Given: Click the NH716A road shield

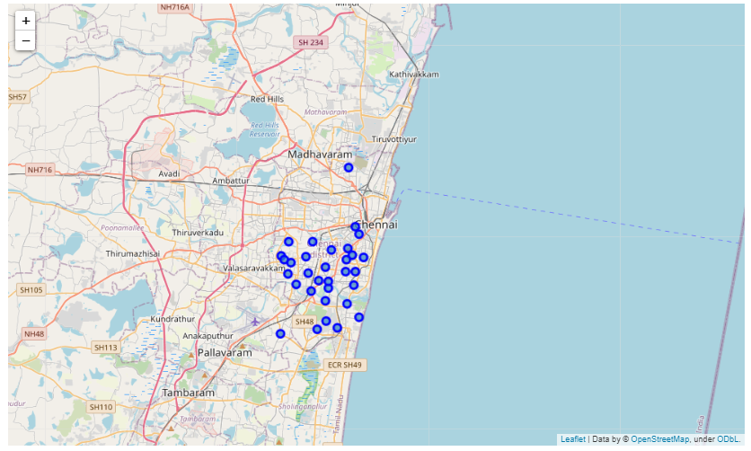Looking at the screenshot, I should tap(175, 7).
